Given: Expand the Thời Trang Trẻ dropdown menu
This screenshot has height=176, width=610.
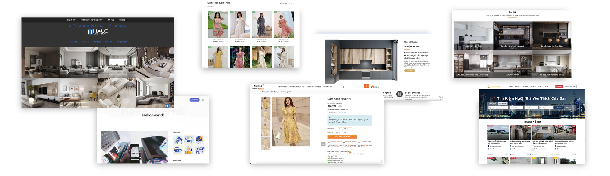Looking at the screenshot, I should click(x=282, y=87).
